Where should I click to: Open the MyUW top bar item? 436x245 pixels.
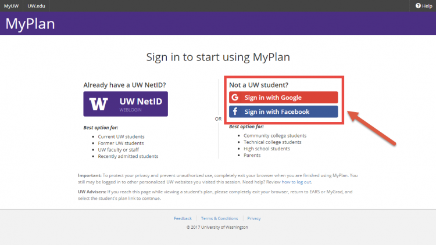11,6
